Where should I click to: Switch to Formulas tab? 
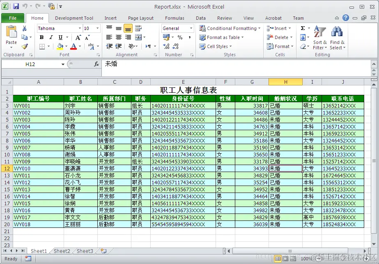point(175,18)
